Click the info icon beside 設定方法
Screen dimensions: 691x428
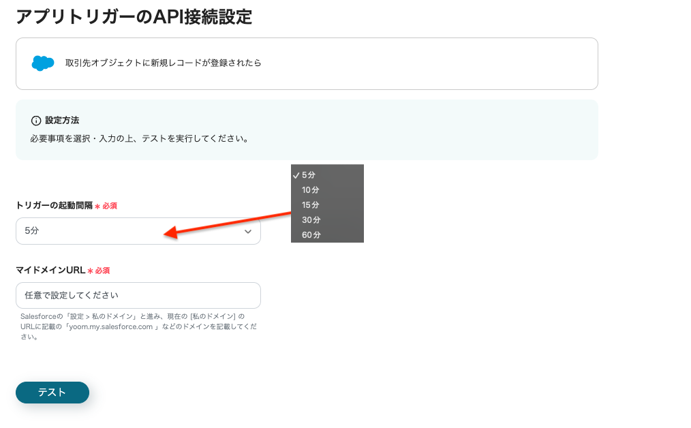(x=36, y=121)
